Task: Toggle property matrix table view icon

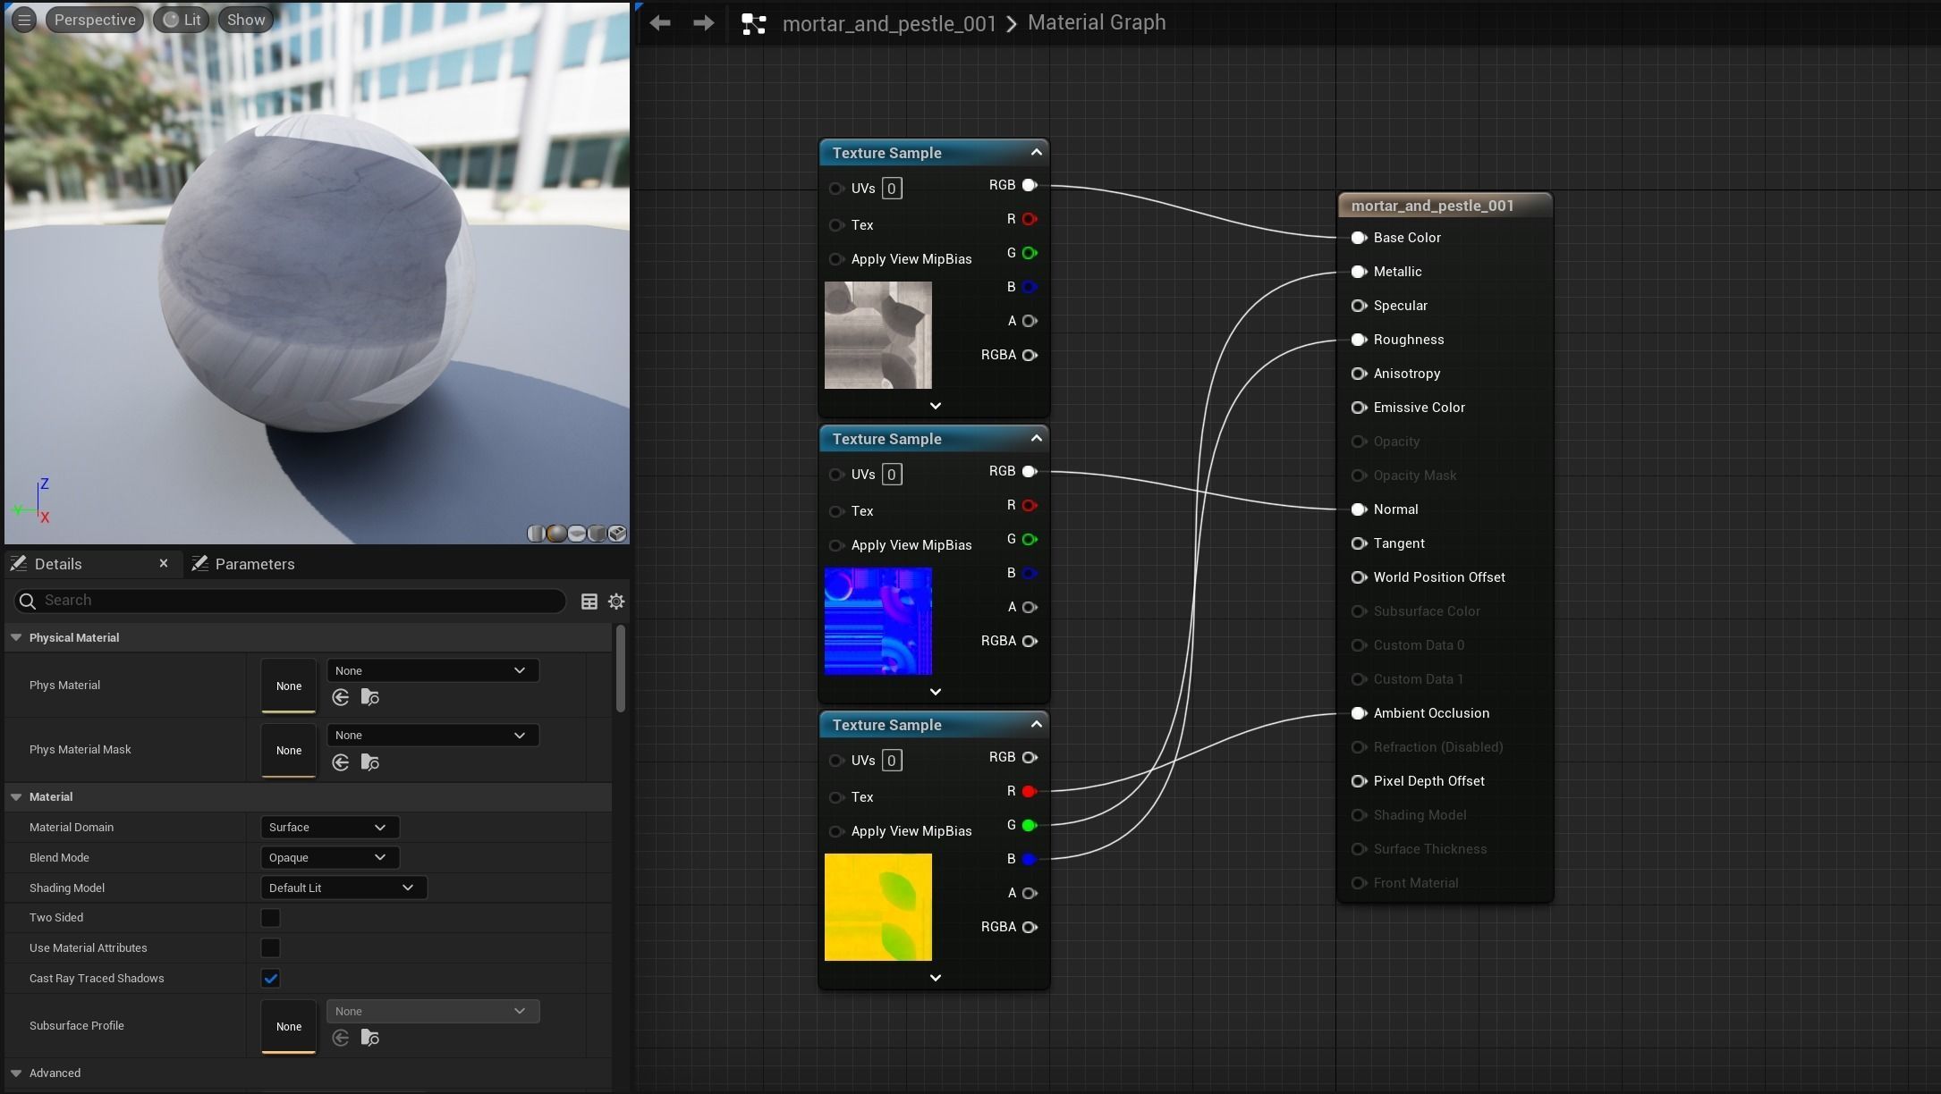Action: 589,602
